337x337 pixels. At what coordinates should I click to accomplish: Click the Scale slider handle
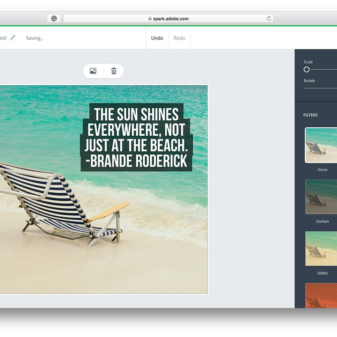(307, 69)
